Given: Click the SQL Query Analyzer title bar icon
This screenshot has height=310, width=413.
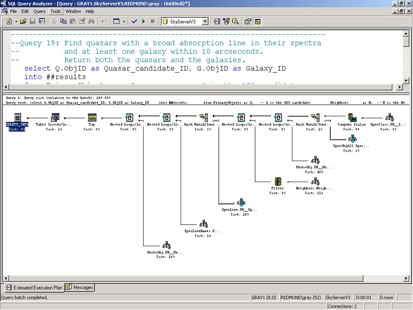Looking at the screenshot, I should 4,3.
